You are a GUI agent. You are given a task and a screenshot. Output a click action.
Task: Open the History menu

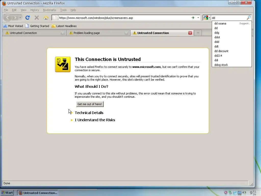[35, 10]
